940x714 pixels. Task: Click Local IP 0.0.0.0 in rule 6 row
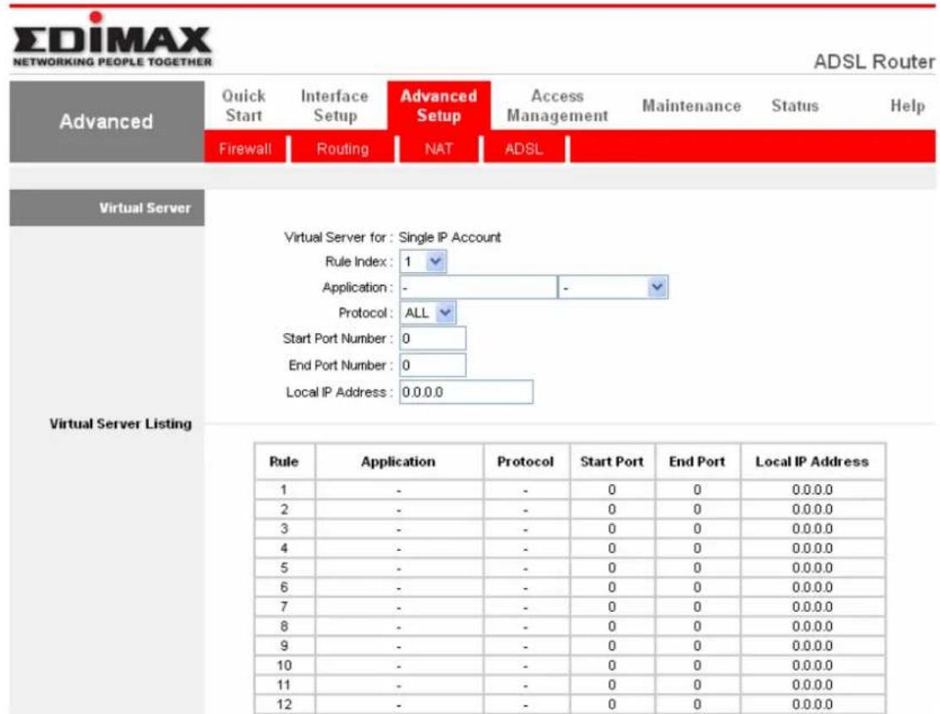(x=812, y=587)
